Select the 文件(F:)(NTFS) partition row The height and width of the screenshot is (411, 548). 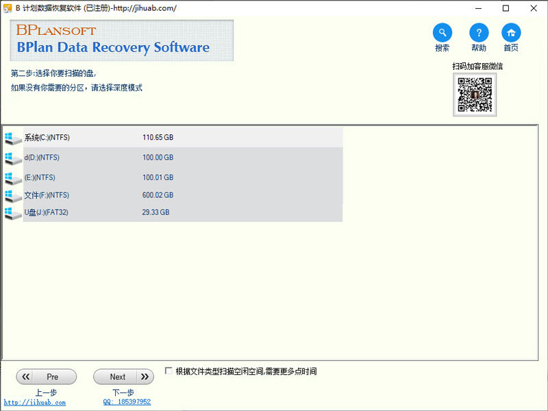pos(183,195)
